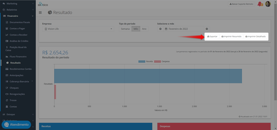Select the Ano period type
The image size is (277, 130).
coord(144,29)
